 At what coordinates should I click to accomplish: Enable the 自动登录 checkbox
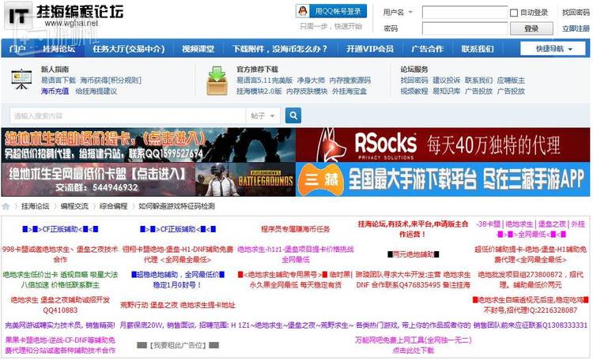click(514, 13)
